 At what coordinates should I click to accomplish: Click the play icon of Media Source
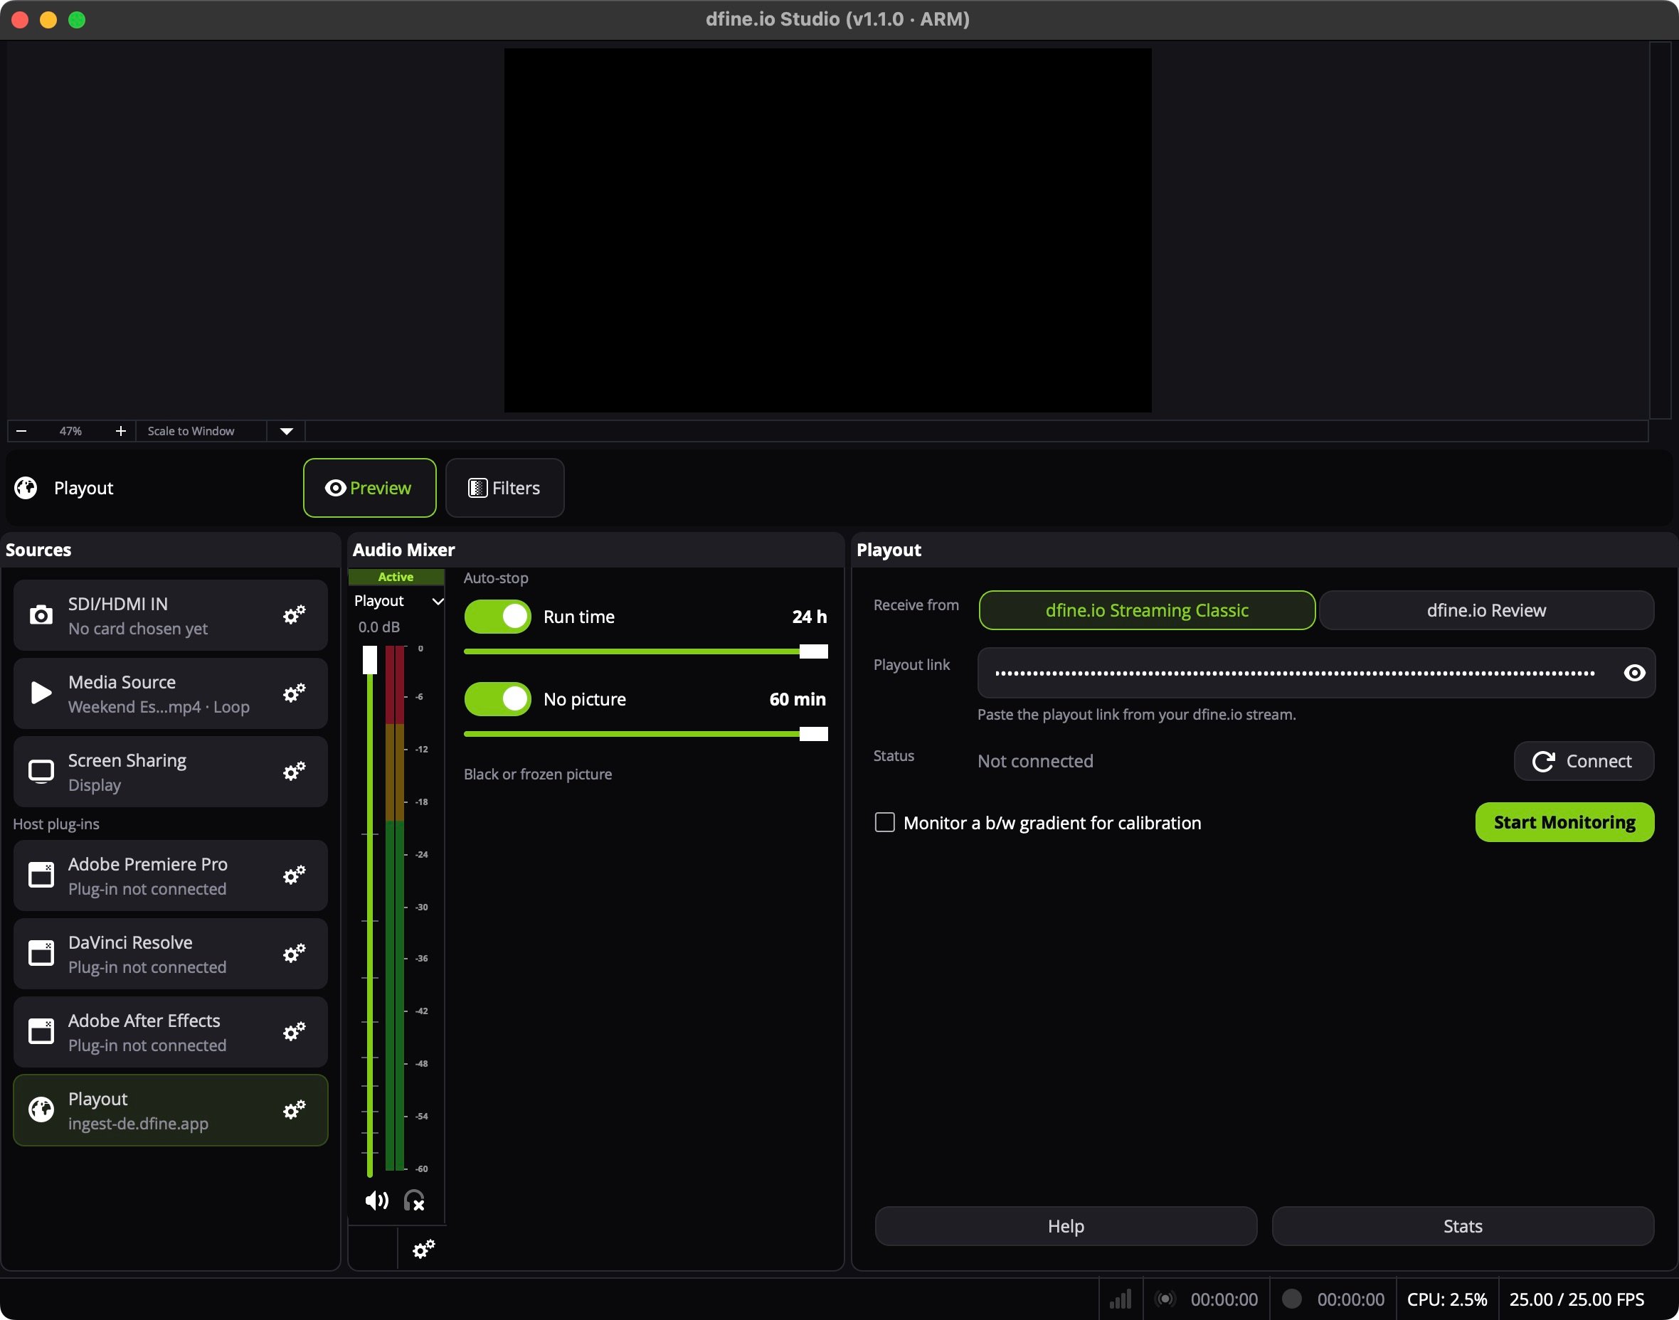(41, 693)
